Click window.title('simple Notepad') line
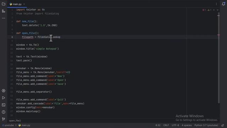Viewport: 227px width, 128px height. click(x=38, y=49)
